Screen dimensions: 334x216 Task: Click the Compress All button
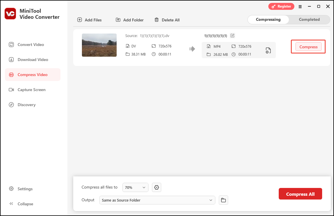pos(300,194)
